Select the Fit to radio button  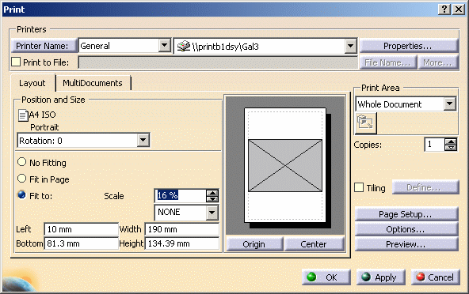[x=22, y=195]
